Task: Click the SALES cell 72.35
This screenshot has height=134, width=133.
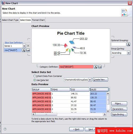Action: 98,109
